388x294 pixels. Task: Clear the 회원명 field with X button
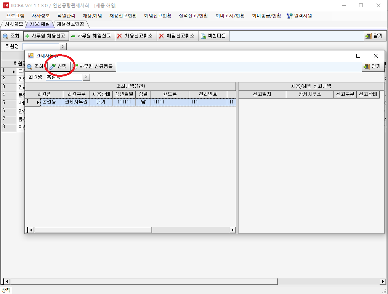tap(87, 77)
